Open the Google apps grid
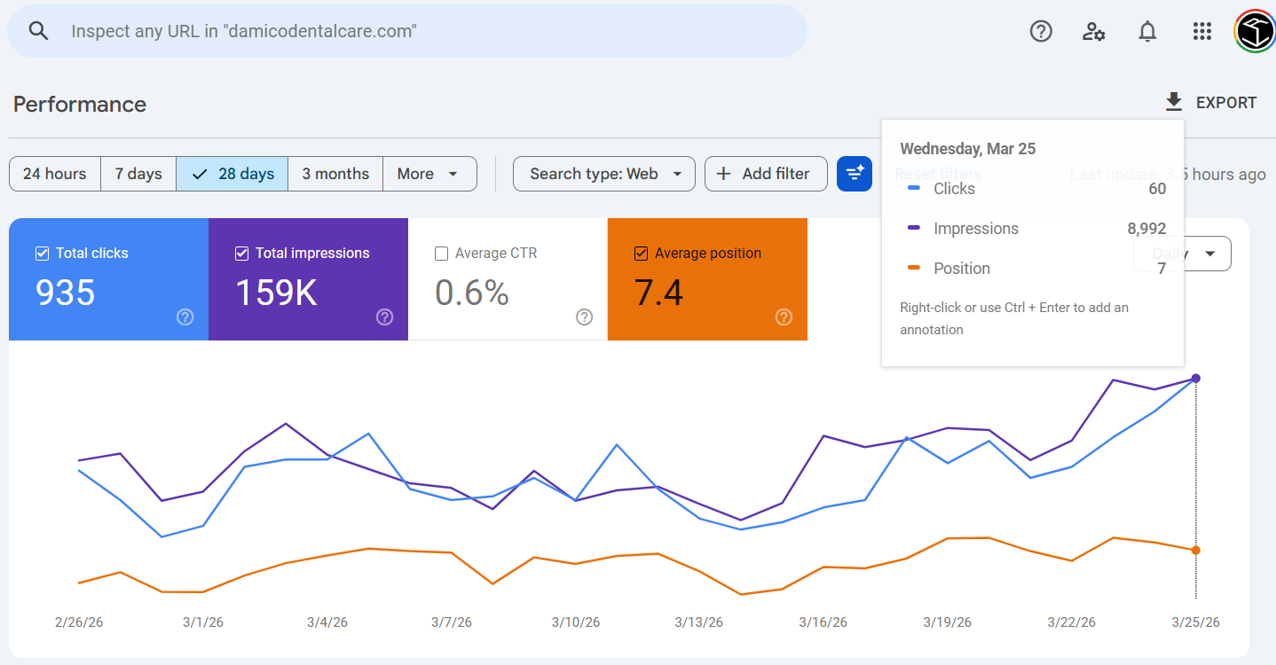 click(1202, 32)
